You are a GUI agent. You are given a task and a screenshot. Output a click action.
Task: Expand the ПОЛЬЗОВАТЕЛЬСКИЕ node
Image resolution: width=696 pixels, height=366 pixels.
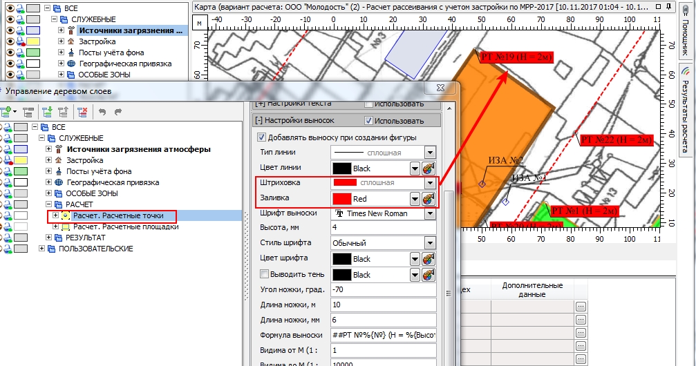point(41,249)
